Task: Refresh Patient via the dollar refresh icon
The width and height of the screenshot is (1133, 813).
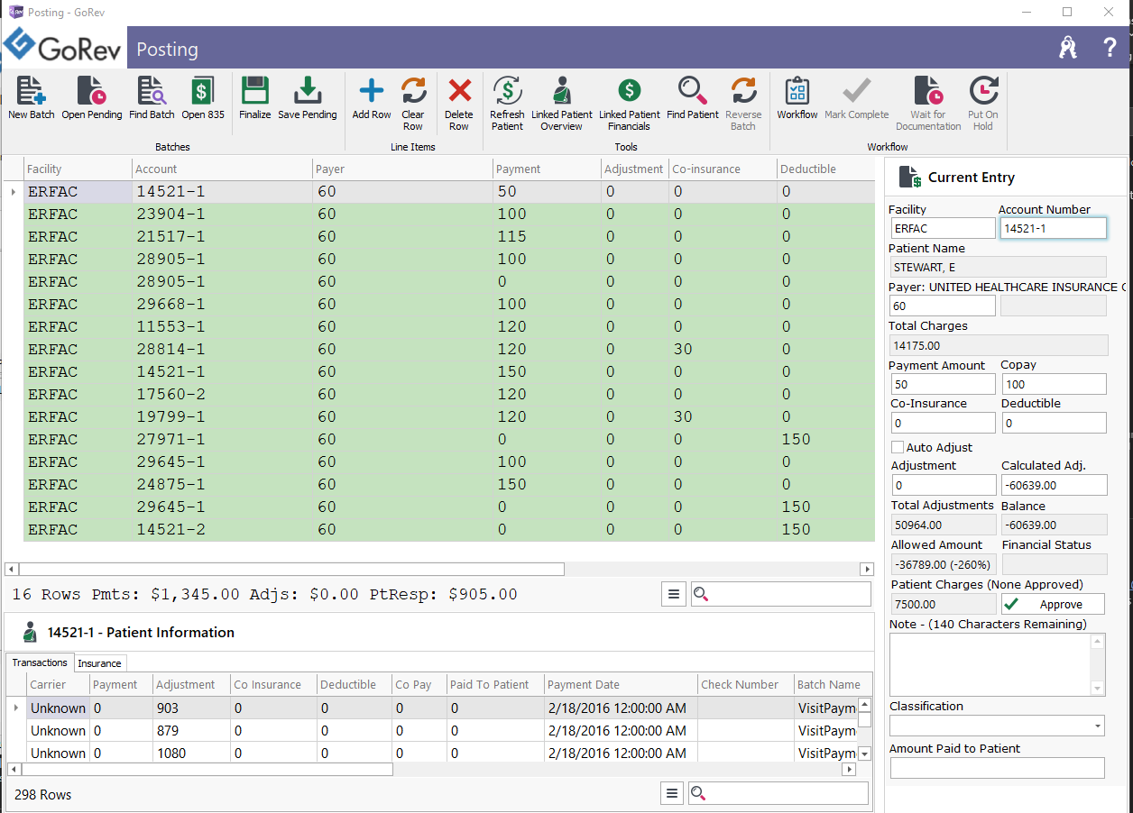Action: pyautogui.click(x=508, y=91)
